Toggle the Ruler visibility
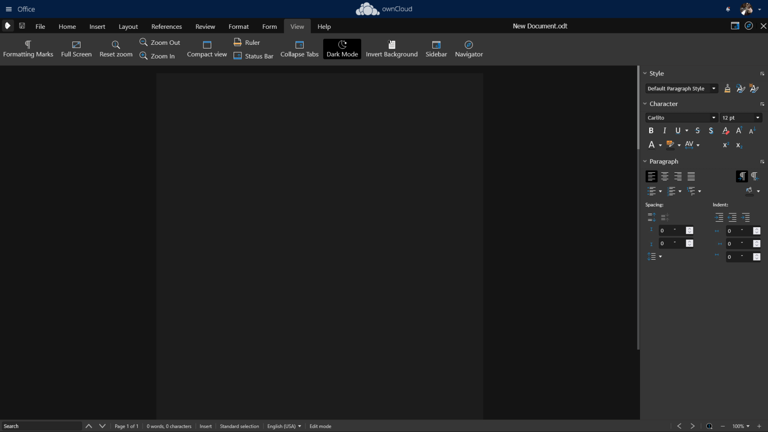768x432 pixels. click(x=247, y=43)
